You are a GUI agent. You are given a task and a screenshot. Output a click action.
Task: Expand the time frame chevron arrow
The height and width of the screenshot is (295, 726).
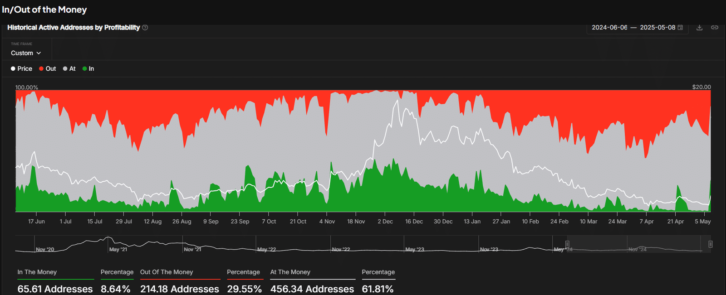click(x=39, y=53)
